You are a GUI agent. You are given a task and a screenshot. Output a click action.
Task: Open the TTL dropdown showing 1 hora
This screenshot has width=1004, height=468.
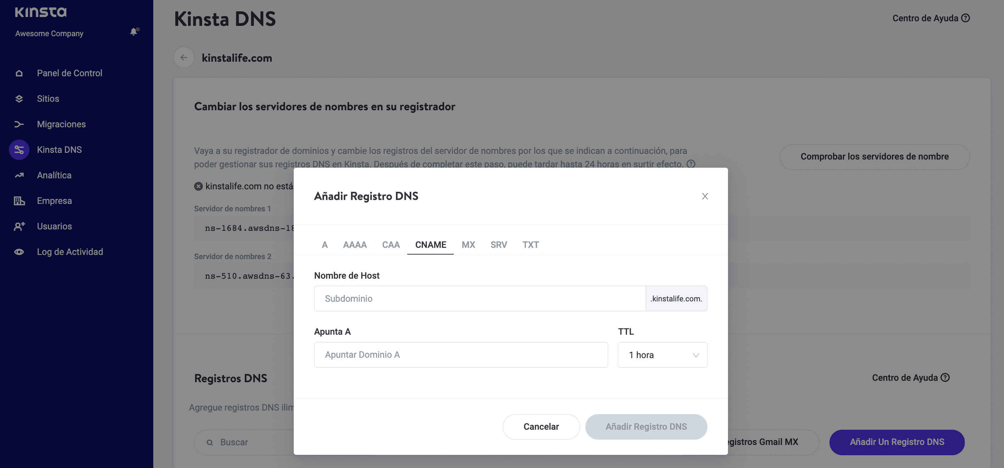(662, 355)
